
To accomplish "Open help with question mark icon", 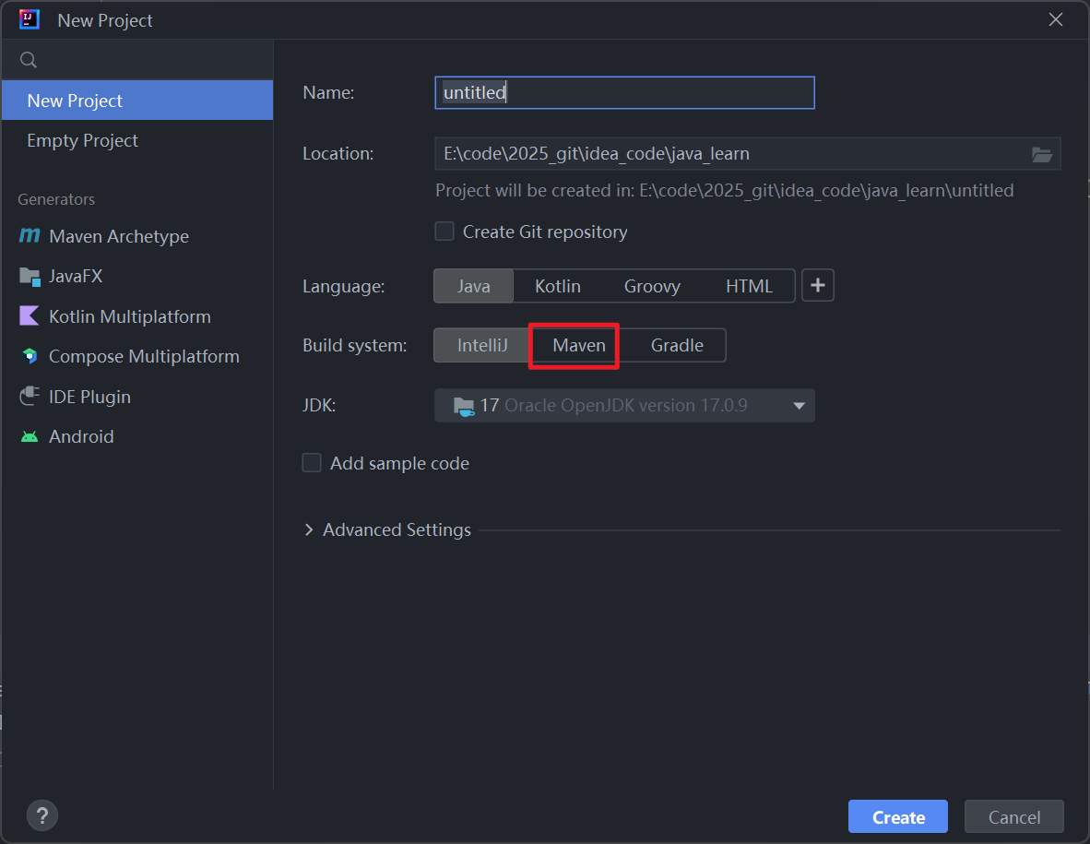I will (42, 815).
